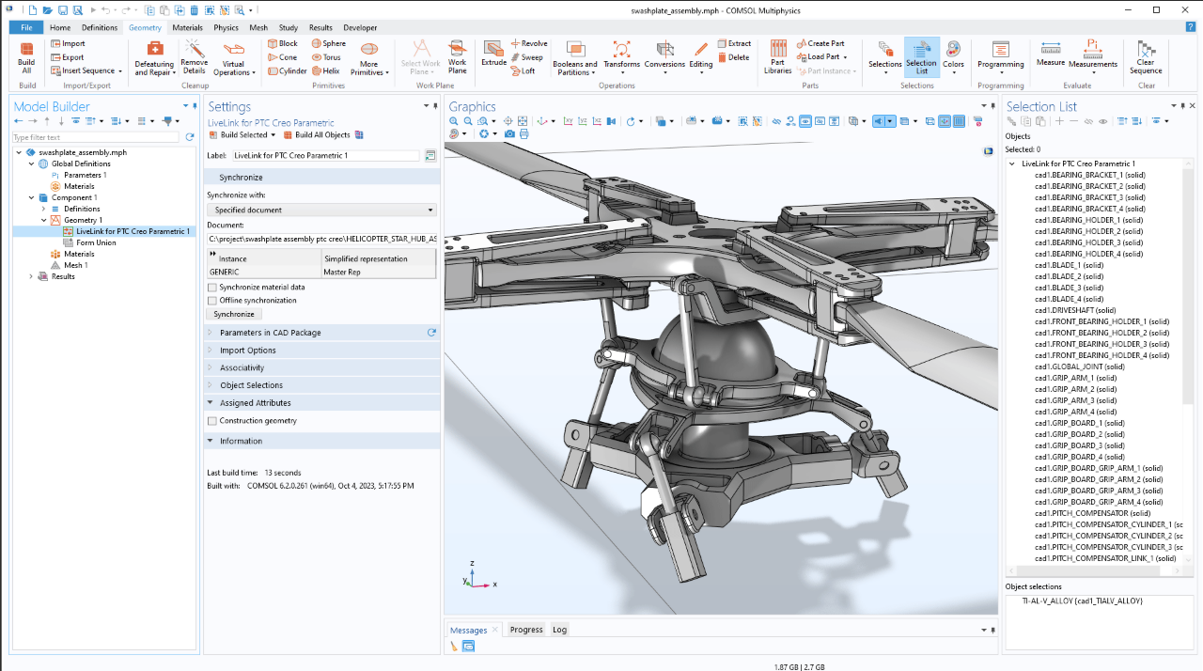
Task: Switch to the Home ribbon tab
Action: 60,28
